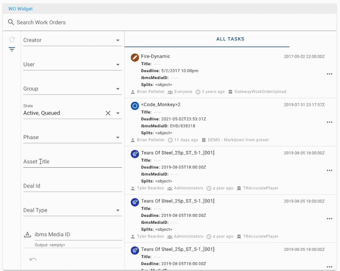Click GatewayWorkOrderUpload label
Screen dimensions: 340x271
click(x=260, y=92)
